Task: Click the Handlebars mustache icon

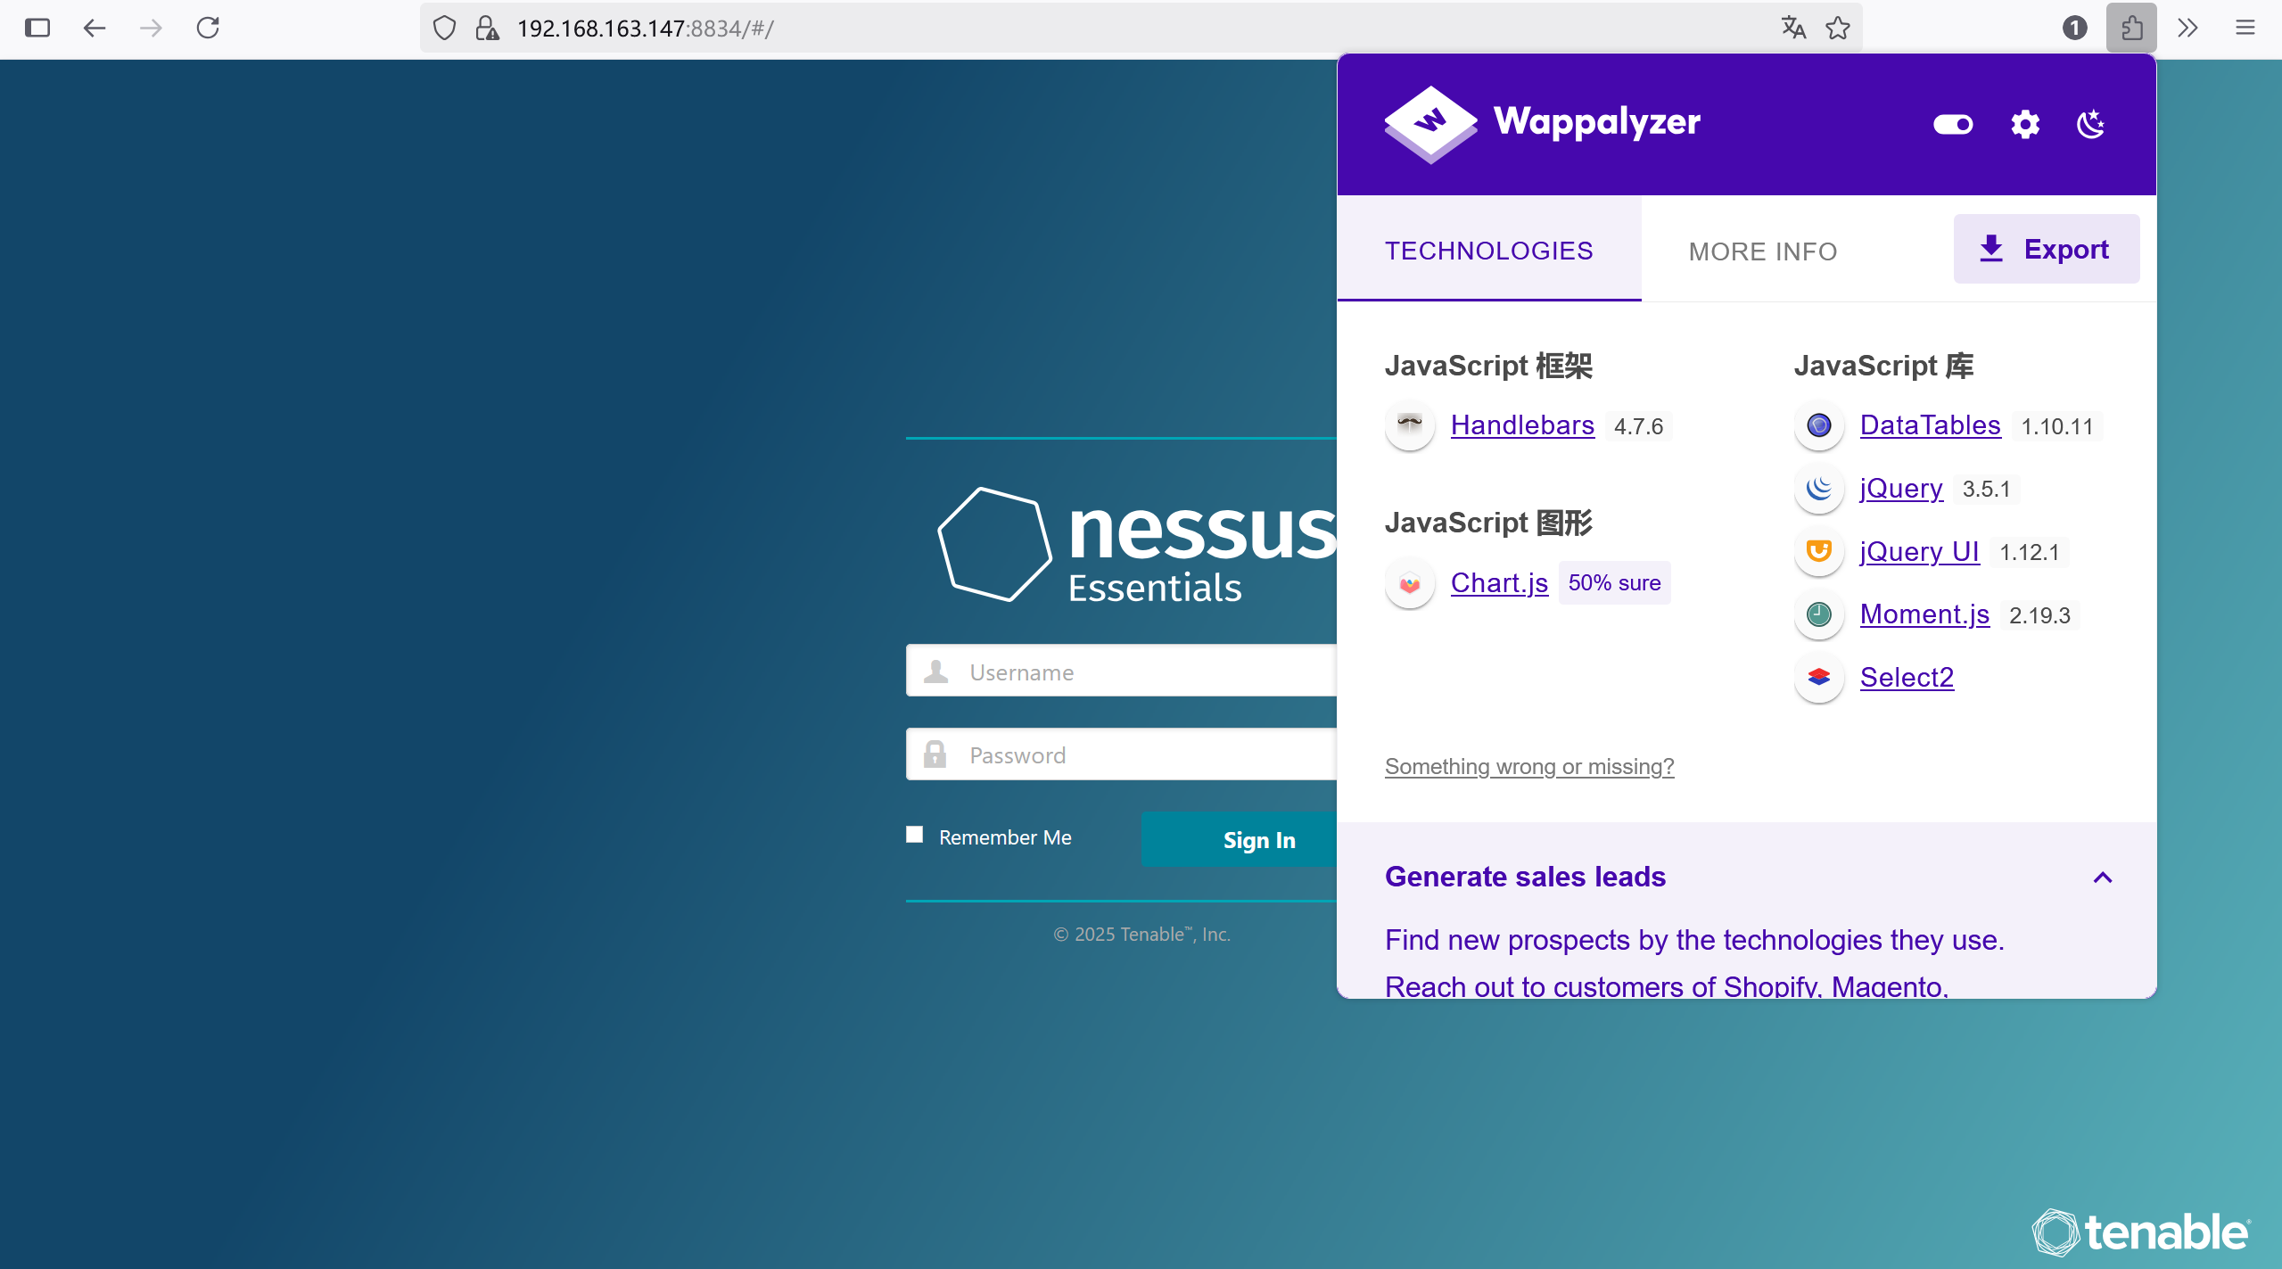Action: pos(1410,424)
